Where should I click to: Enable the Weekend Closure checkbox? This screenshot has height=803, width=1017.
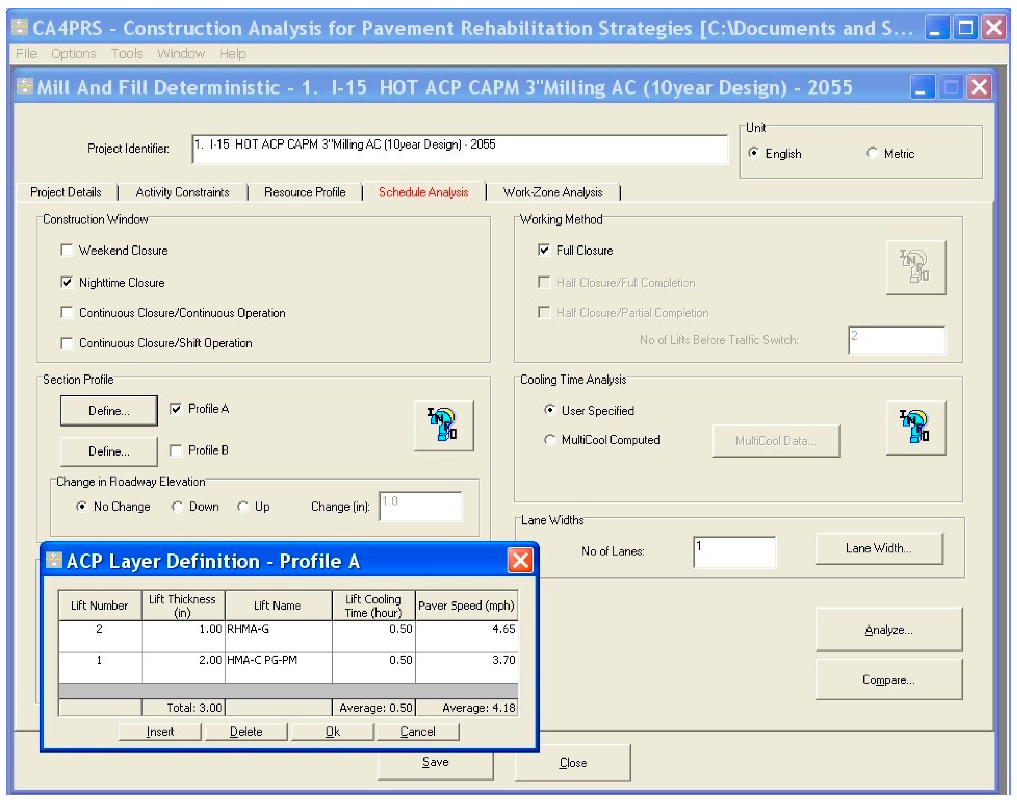pos(67,250)
